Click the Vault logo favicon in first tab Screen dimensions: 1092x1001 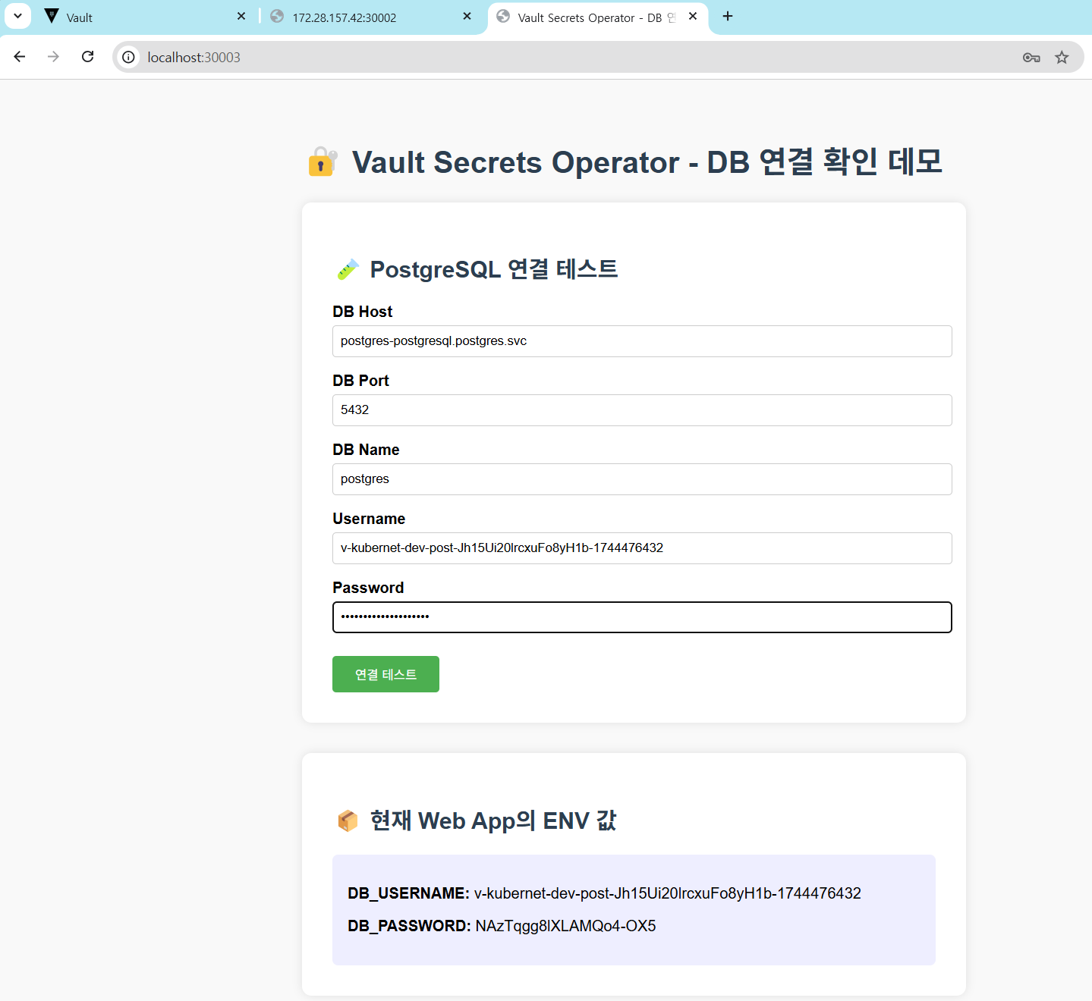click(52, 16)
